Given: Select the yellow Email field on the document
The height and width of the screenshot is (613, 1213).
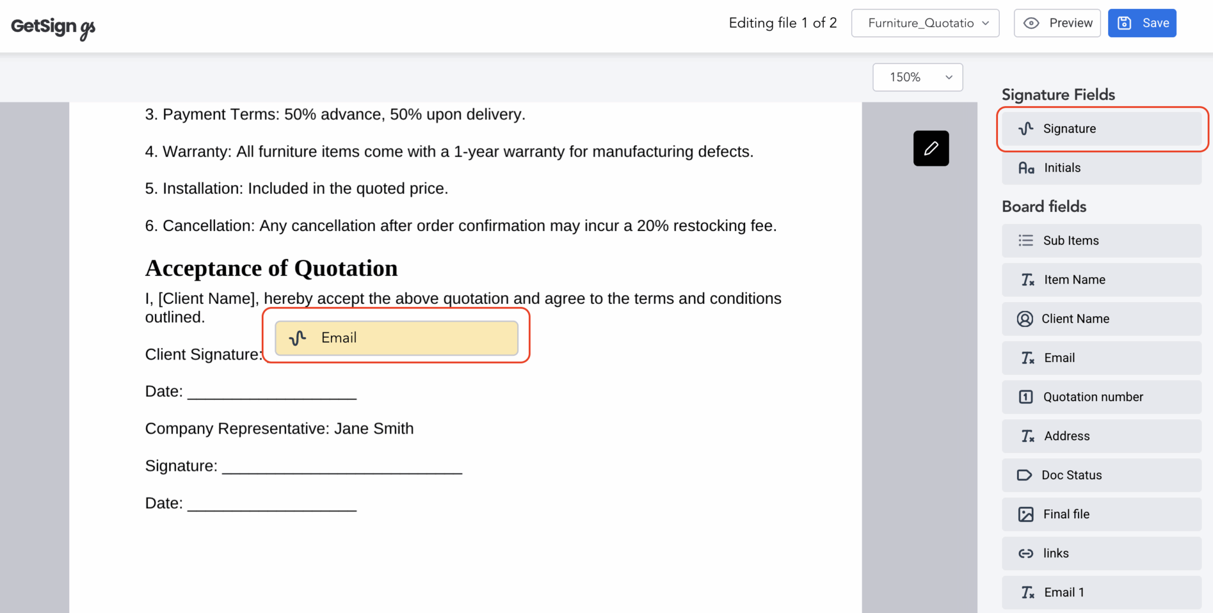Looking at the screenshot, I should [397, 337].
